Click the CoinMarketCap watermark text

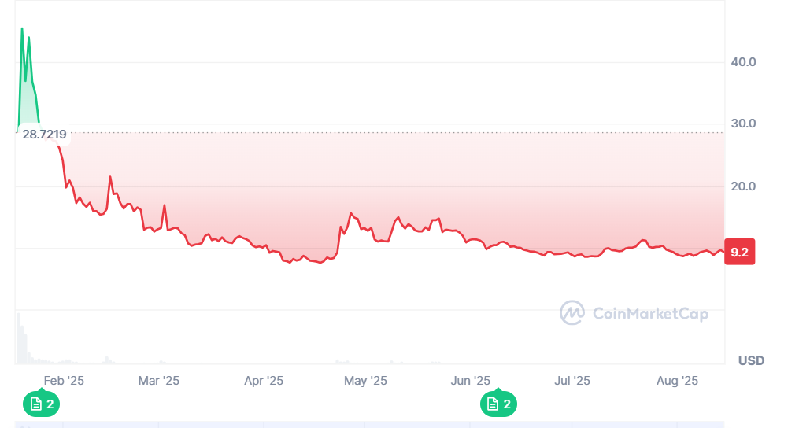click(x=649, y=314)
